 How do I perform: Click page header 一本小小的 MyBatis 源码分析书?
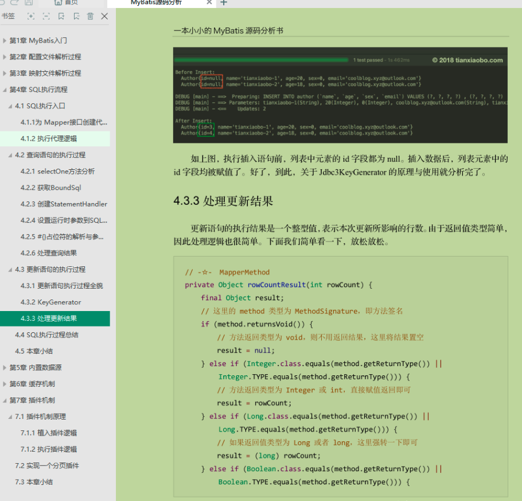pos(228,31)
